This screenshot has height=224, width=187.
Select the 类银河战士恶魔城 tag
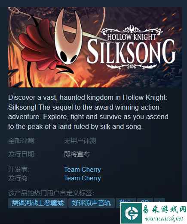[38, 203]
